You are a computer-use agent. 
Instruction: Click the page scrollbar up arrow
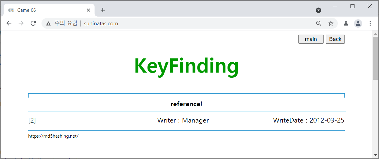(x=376, y=33)
